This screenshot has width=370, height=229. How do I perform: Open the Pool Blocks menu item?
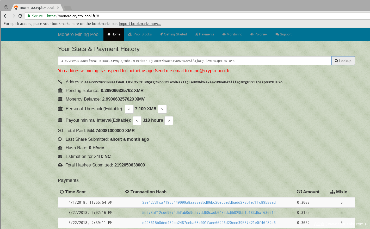[x=140, y=34]
